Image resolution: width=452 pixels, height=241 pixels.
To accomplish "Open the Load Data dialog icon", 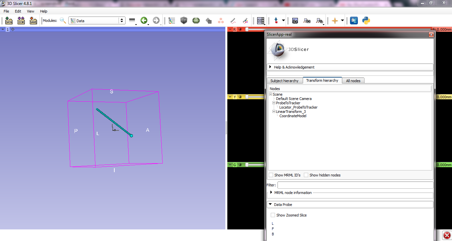I will tap(9, 21).
